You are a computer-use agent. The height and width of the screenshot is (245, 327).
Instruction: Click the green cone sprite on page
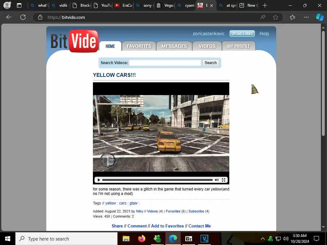255,89
